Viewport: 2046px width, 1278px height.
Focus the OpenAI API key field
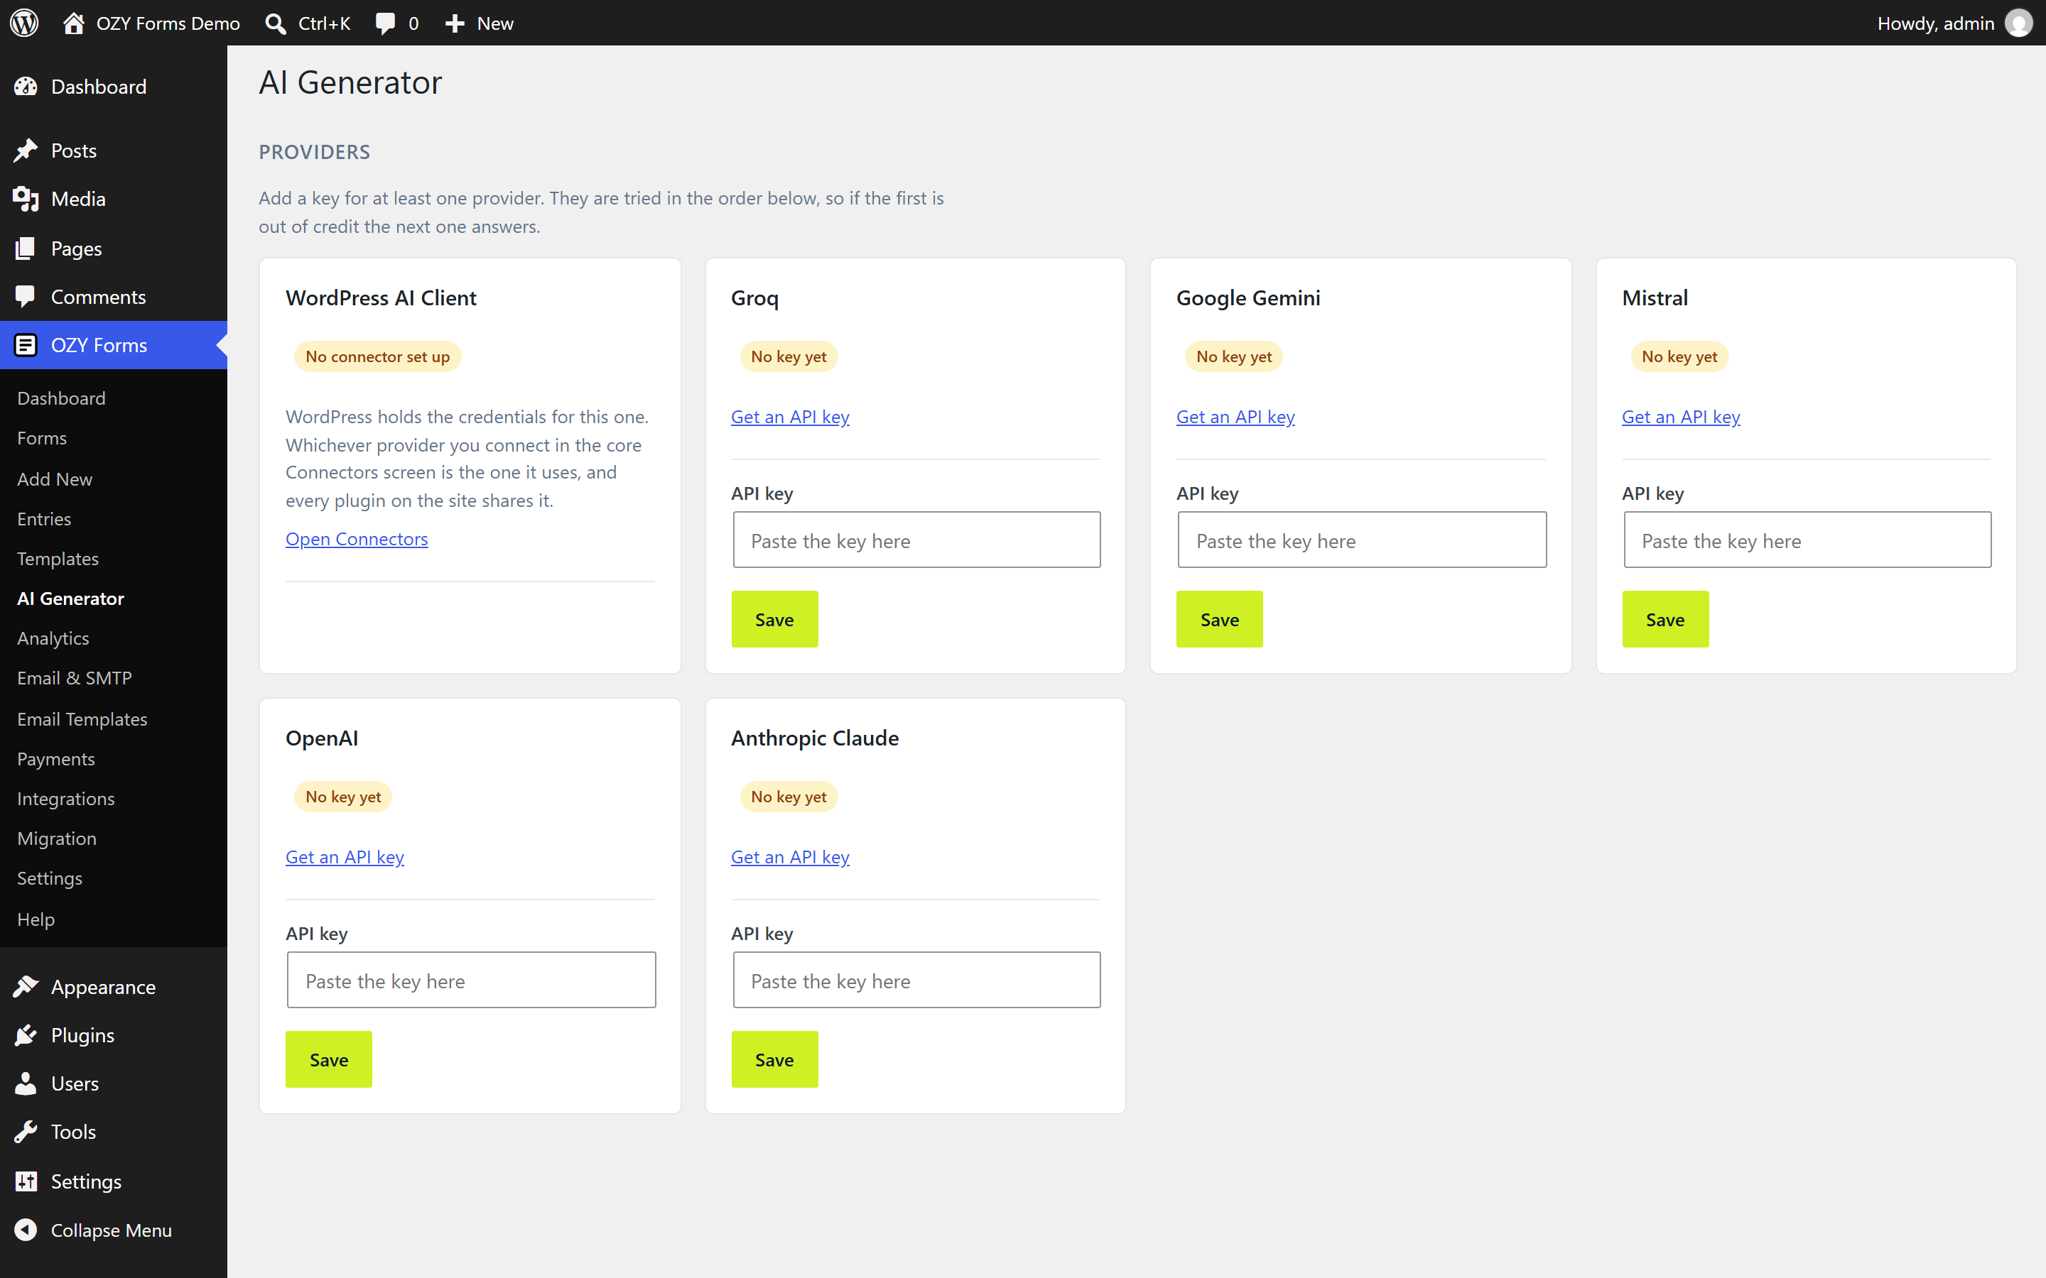point(472,980)
